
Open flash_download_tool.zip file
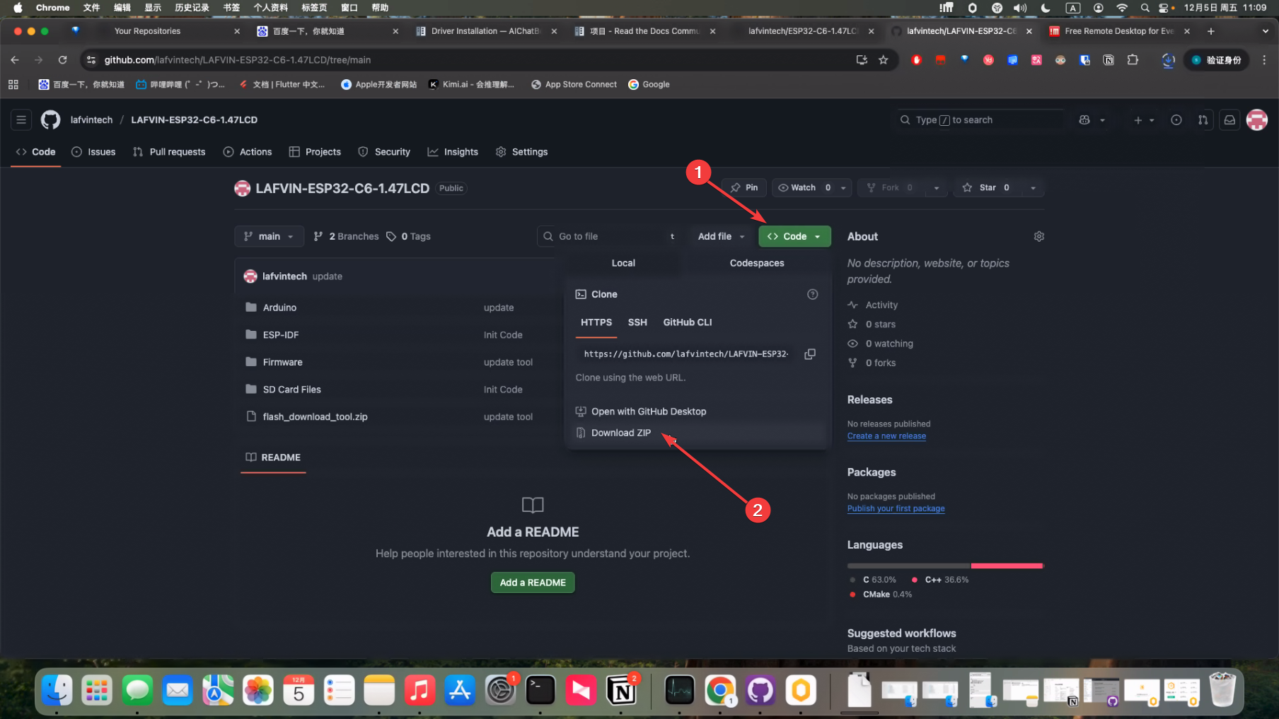[x=315, y=417]
